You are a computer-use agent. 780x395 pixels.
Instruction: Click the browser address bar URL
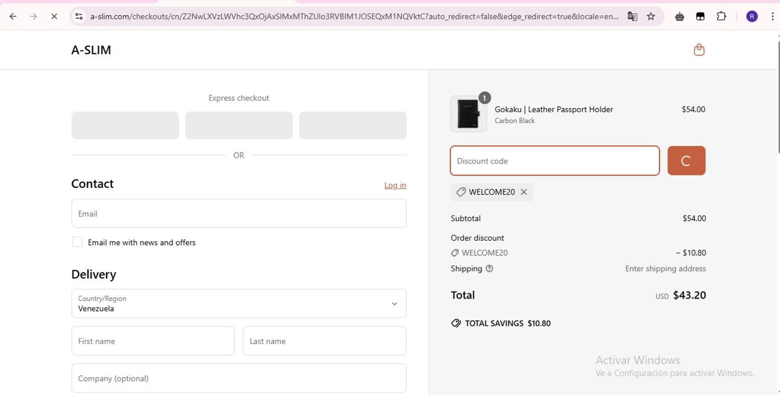[355, 17]
